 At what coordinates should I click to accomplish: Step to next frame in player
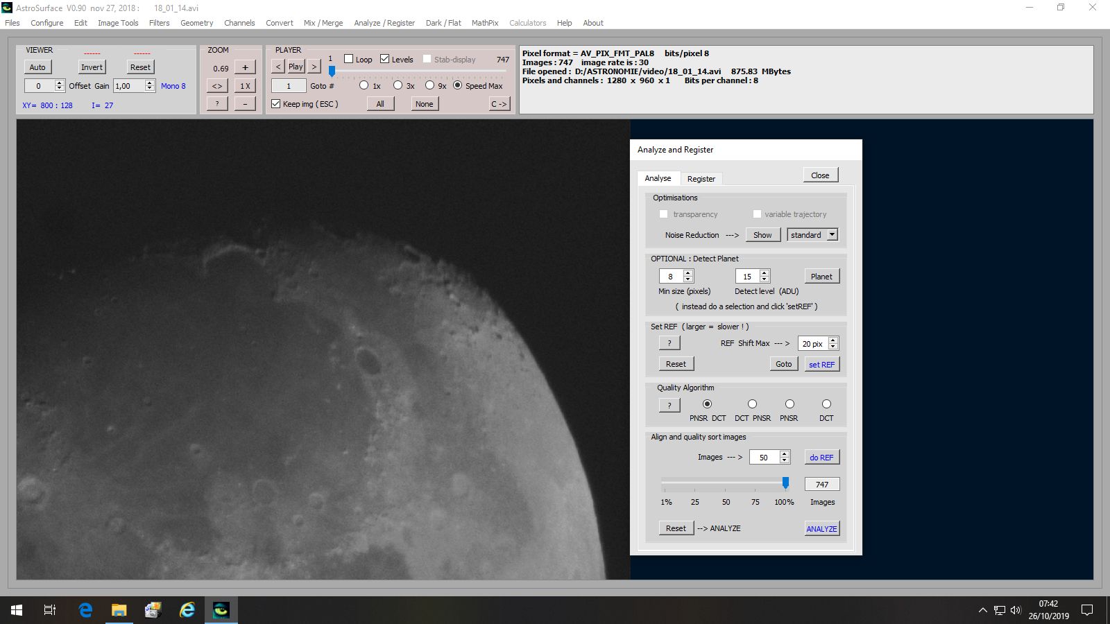point(314,67)
